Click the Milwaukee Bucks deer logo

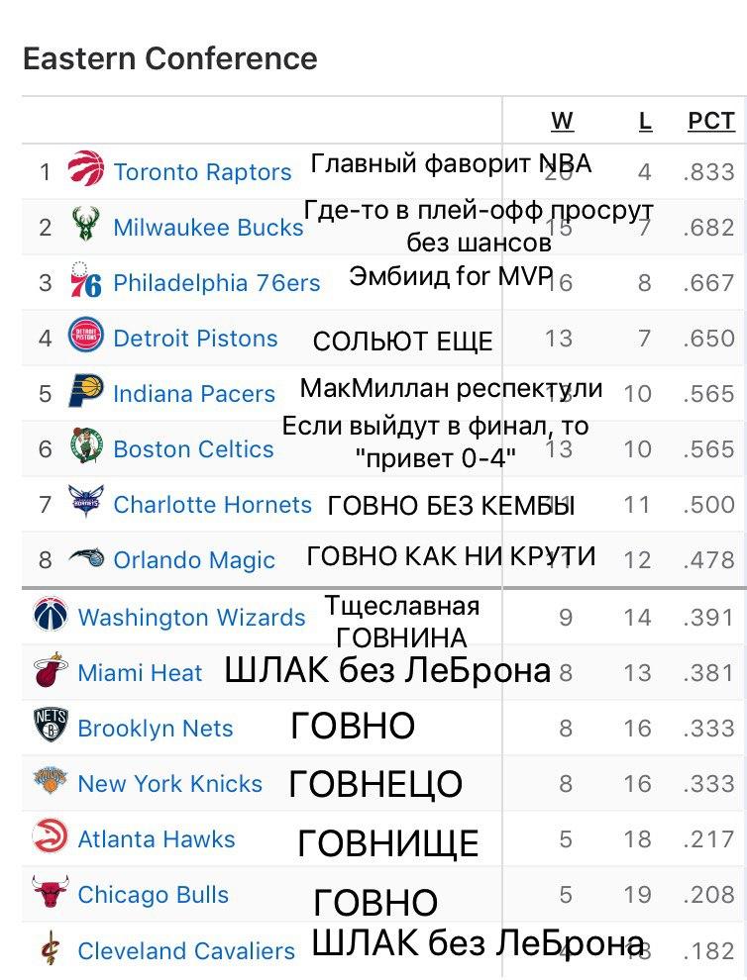[85, 225]
